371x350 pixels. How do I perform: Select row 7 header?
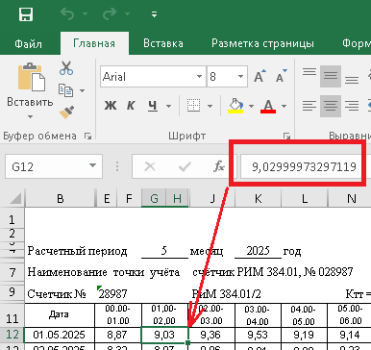click(12, 272)
